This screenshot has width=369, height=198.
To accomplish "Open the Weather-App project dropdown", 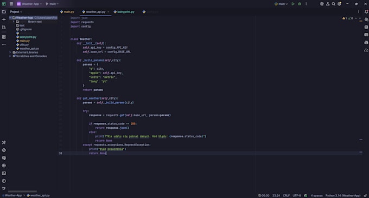I will pyautogui.click(x=29, y=4).
